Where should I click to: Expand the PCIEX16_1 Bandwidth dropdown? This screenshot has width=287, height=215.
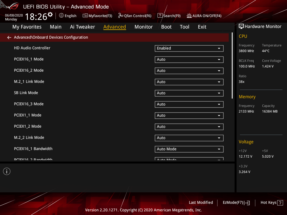click(189, 149)
